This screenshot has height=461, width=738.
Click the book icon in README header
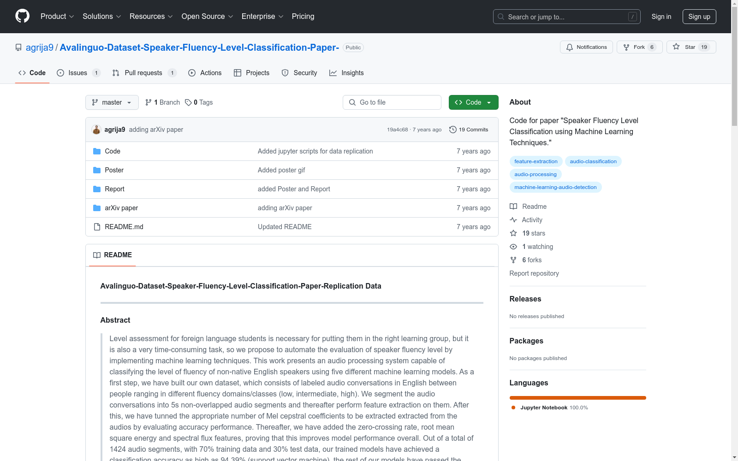[x=97, y=255]
